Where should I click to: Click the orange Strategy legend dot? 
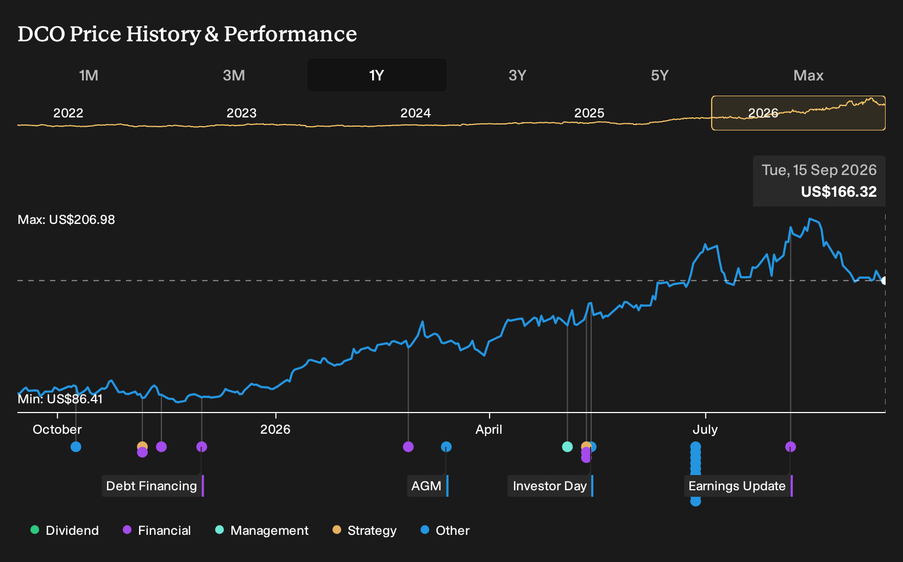click(x=337, y=530)
